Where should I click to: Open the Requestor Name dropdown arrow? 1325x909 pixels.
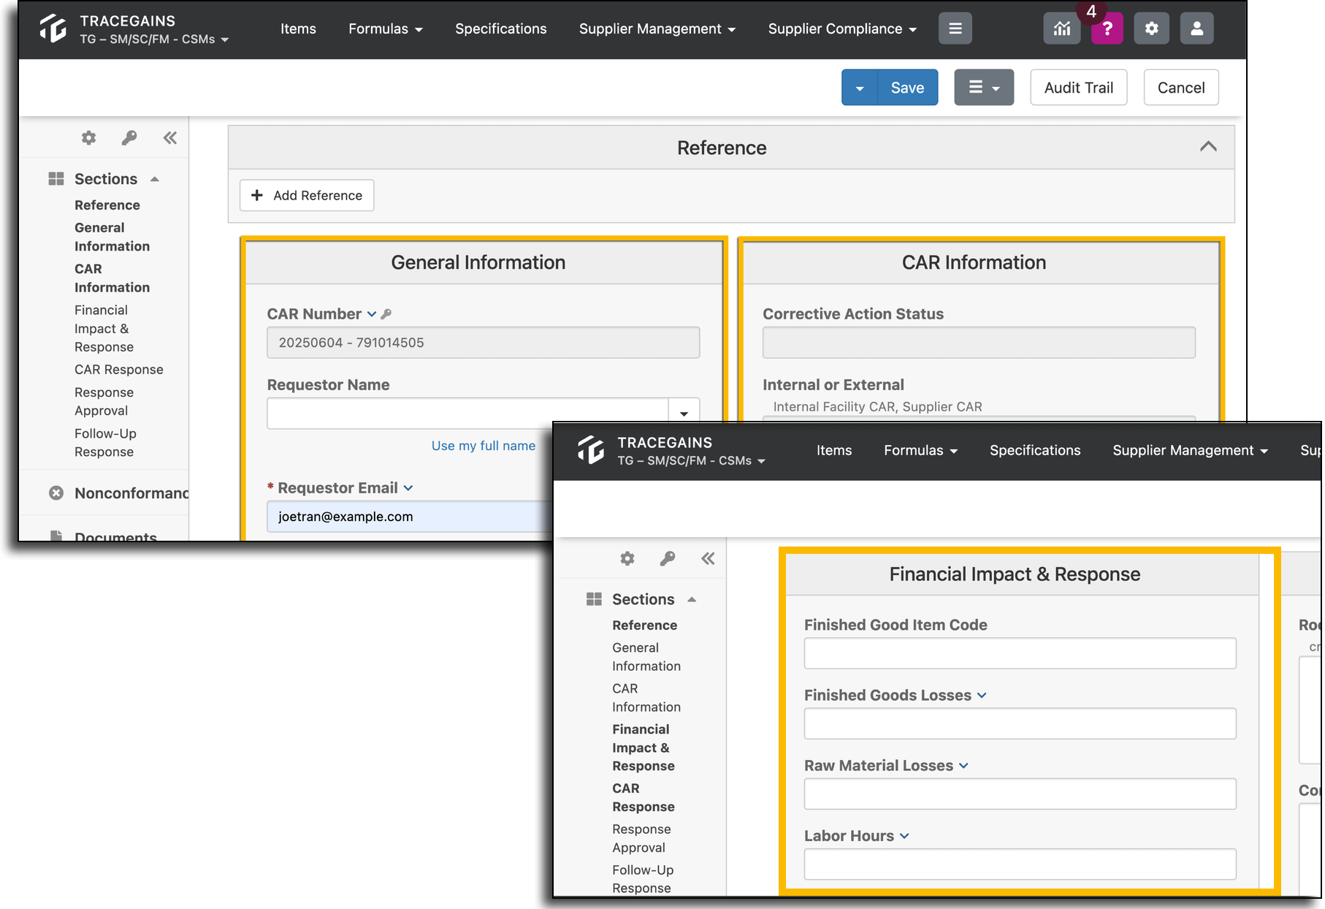coord(684,414)
